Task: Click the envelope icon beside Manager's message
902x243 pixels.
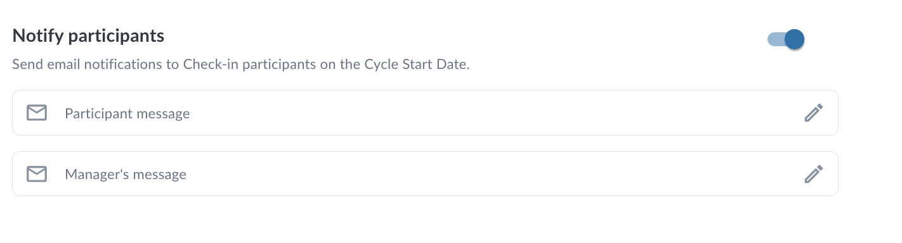Action: click(x=37, y=174)
